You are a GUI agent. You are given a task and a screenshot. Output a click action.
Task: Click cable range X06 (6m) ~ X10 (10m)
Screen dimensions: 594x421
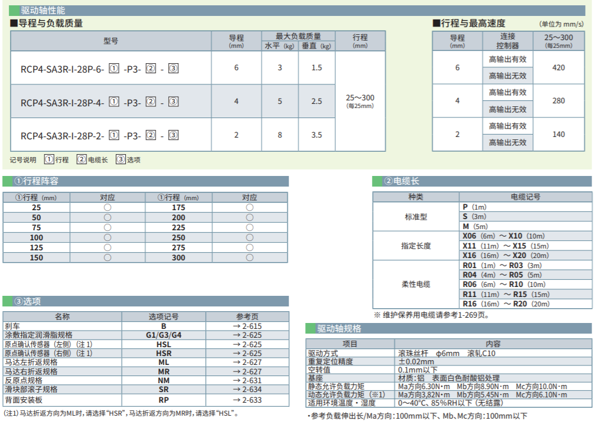point(504,236)
